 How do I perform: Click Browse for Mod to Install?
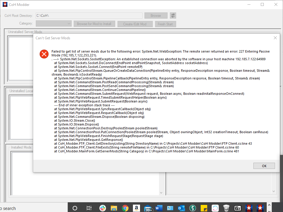[94, 24]
